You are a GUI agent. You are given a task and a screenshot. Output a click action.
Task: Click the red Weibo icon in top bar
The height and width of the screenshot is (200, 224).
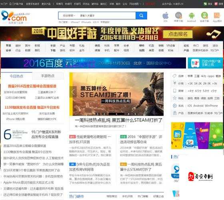point(216,4)
